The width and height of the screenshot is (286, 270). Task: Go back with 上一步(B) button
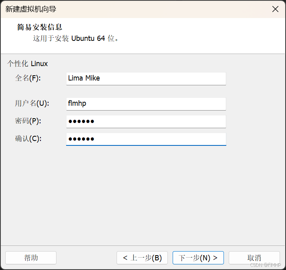pos(142,258)
